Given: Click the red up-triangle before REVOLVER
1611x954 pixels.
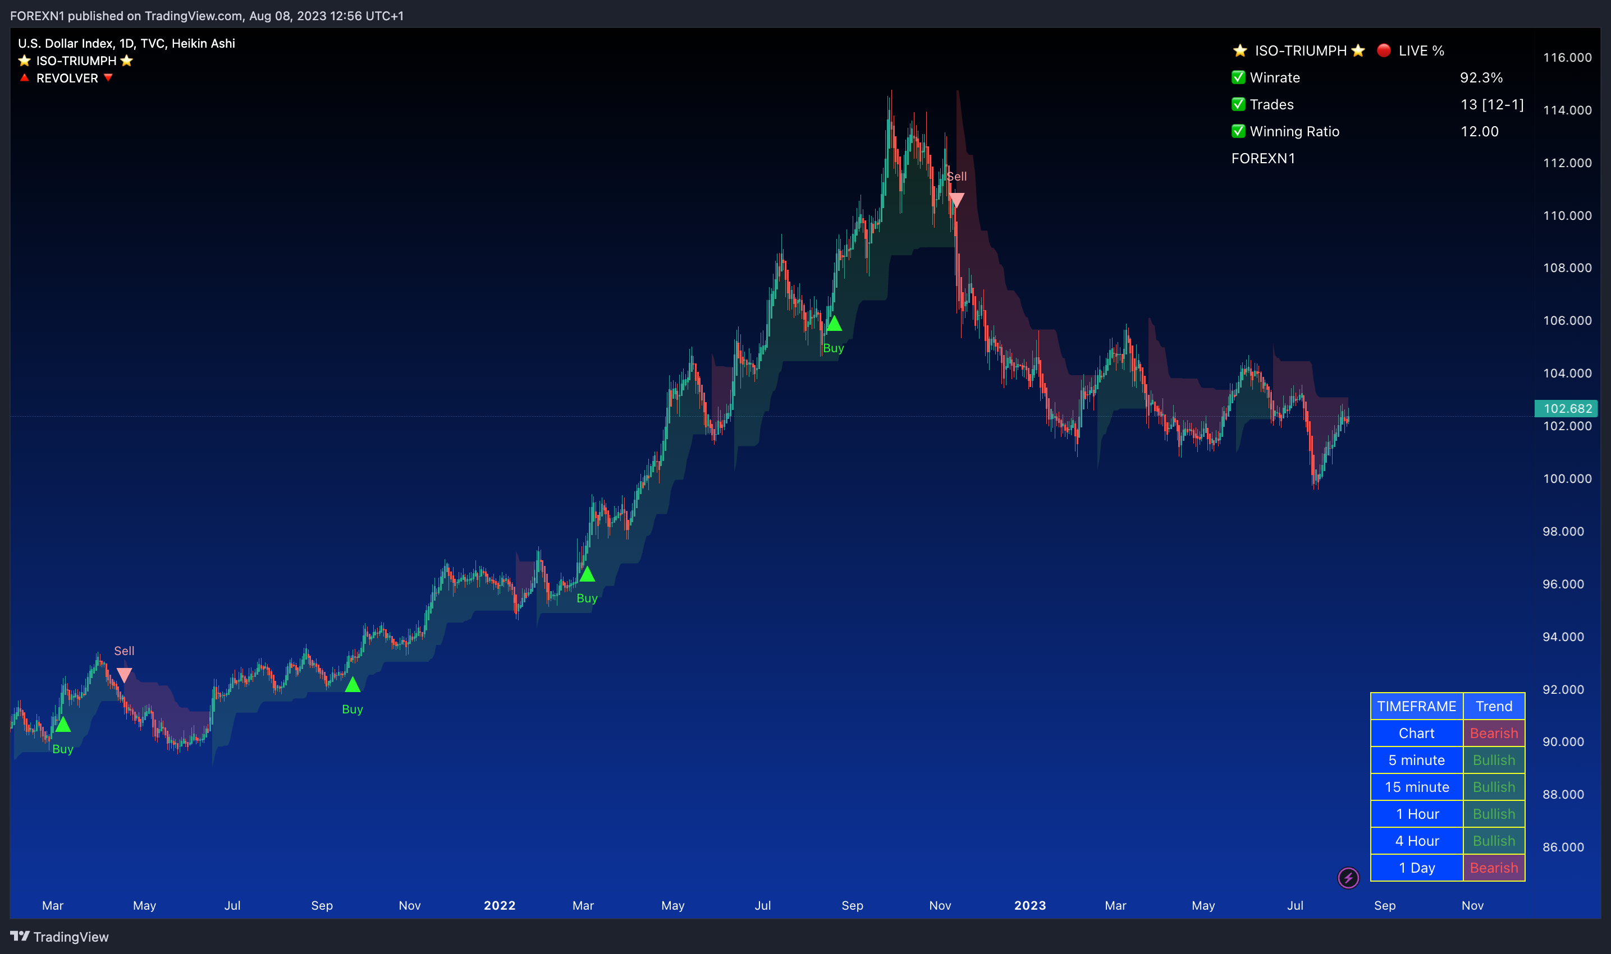Looking at the screenshot, I should click(x=25, y=78).
